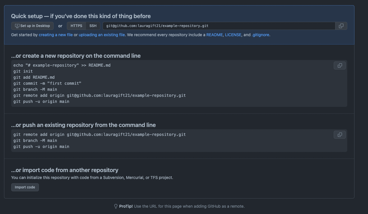Open the LICENSE link
The width and height of the screenshot is (368, 214).
point(233,35)
